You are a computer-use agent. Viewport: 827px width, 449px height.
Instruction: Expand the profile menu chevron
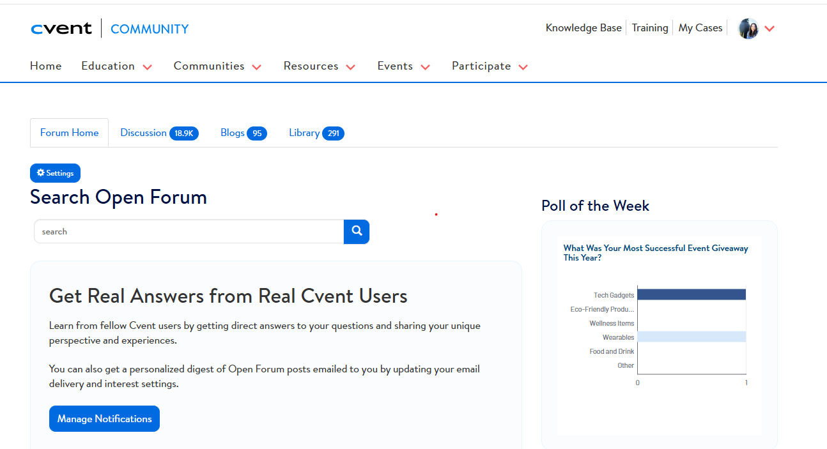pos(769,29)
